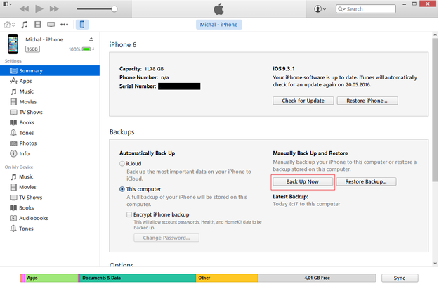Image resolution: width=439 pixels, height=289 pixels.
Task: Click the Restore Backup button
Action: pos(366,181)
